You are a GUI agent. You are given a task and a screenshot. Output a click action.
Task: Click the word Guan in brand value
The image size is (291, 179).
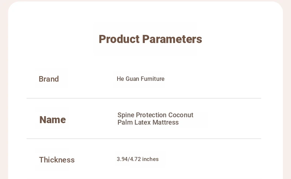132,79
